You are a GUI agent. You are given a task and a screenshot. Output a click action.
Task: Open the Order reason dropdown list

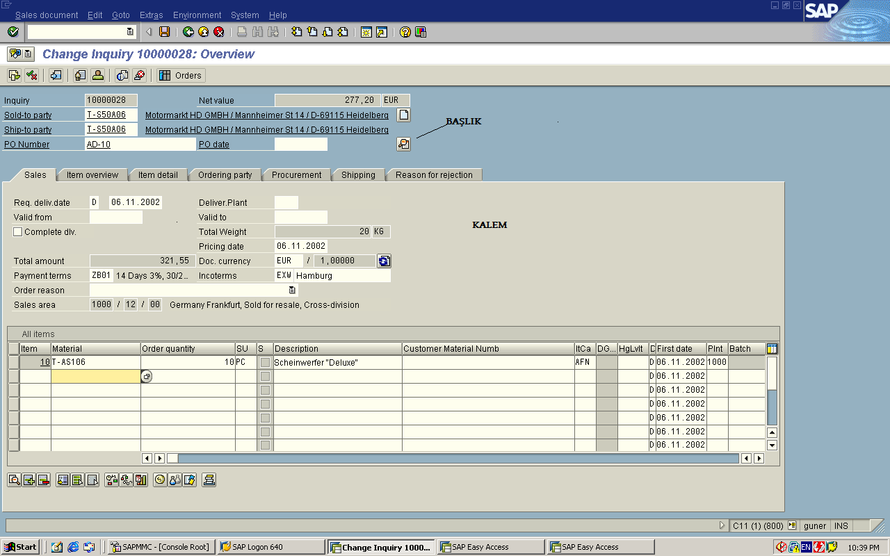click(293, 291)
